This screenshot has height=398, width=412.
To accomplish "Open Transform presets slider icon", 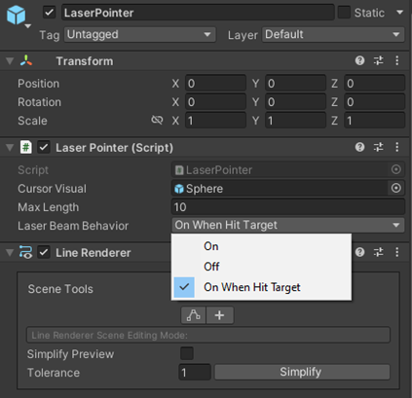I will pos(379,60).
